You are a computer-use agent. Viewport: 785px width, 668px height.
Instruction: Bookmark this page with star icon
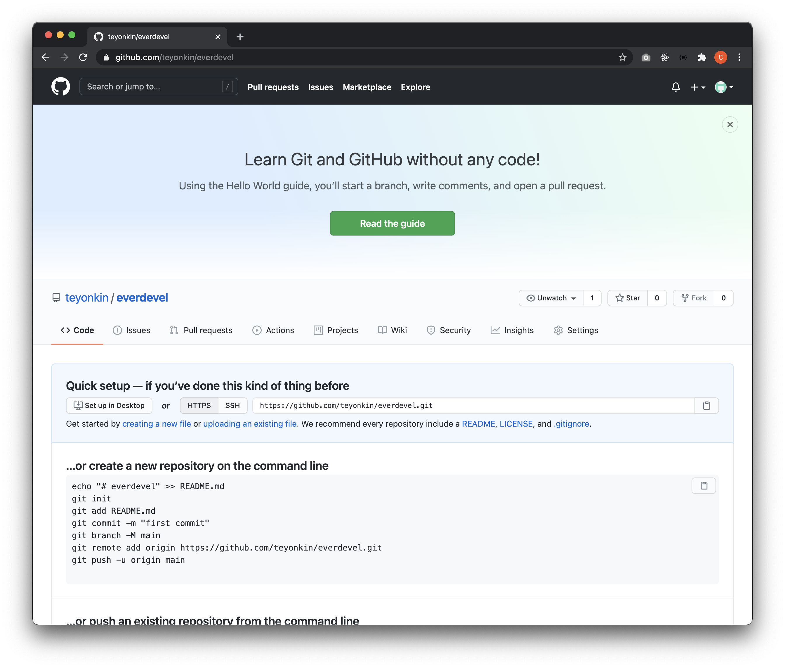point(622,57)
